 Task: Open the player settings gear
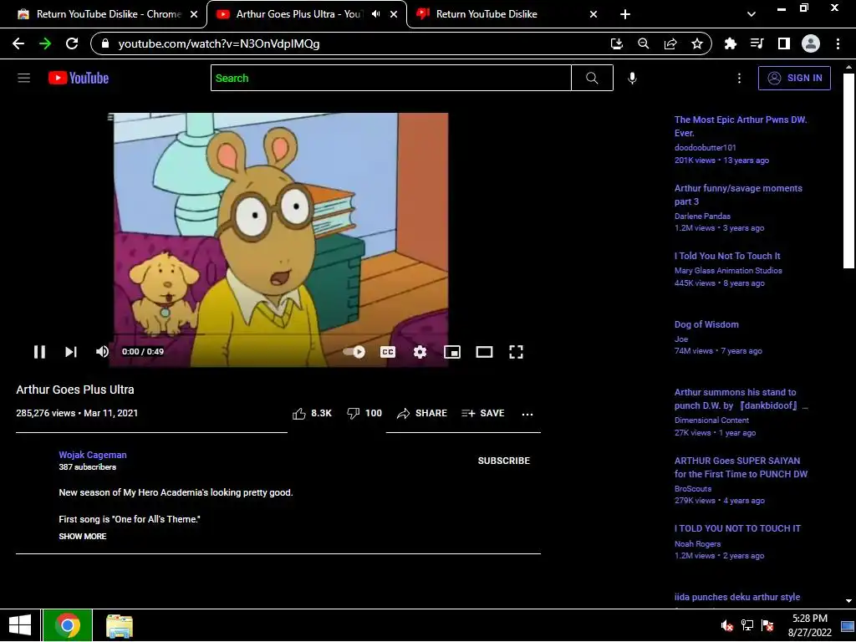point(420,352)
